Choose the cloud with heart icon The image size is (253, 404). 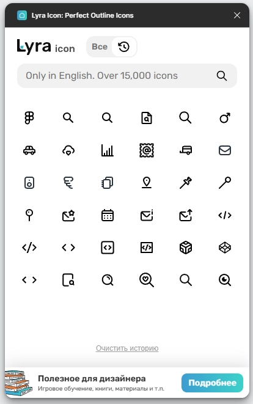pyautogui.click(x=68, y=150)
